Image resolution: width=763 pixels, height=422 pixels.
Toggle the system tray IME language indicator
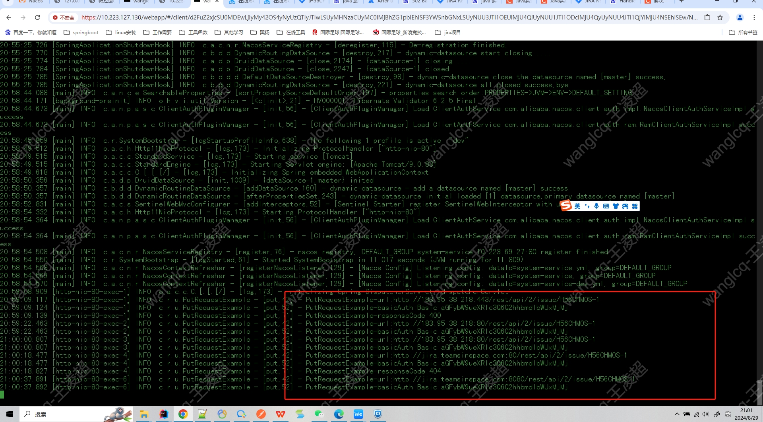point(728,414)
